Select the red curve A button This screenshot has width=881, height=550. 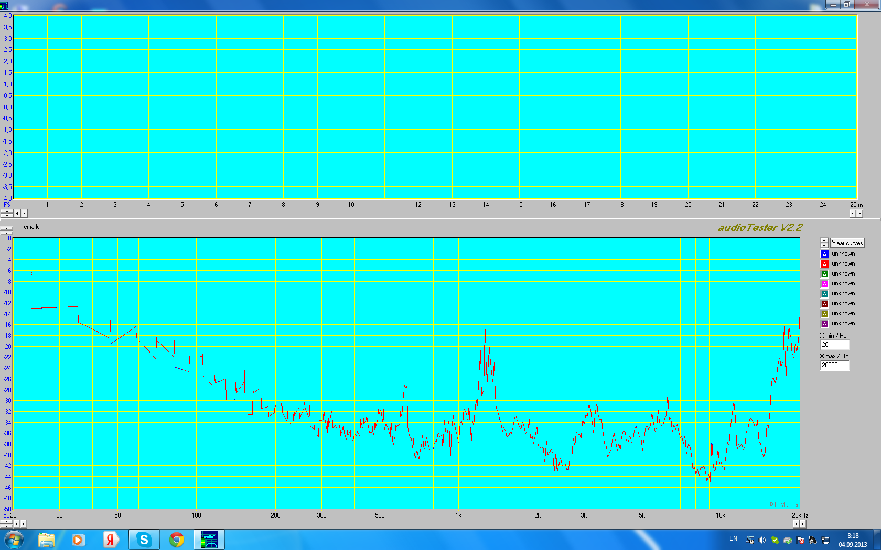click(824, 264)
